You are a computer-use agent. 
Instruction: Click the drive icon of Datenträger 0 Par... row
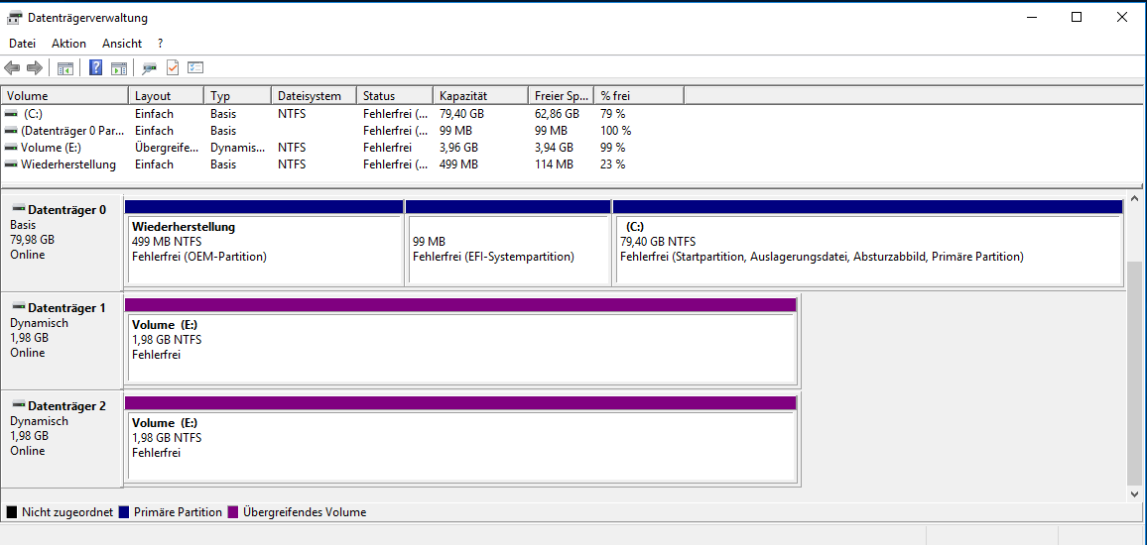[11, 131]
